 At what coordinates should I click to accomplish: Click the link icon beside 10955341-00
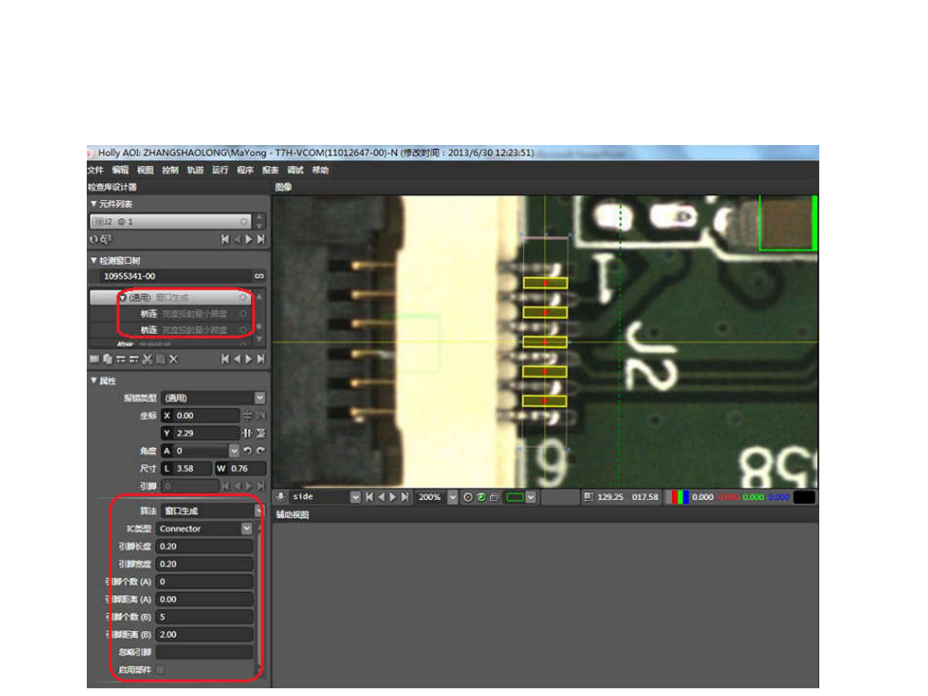pyautogui.click(x=259, y=276)
